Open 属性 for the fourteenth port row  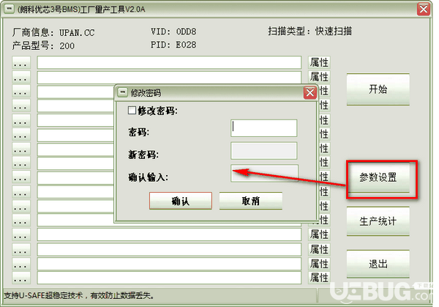[x=319, y=249]
